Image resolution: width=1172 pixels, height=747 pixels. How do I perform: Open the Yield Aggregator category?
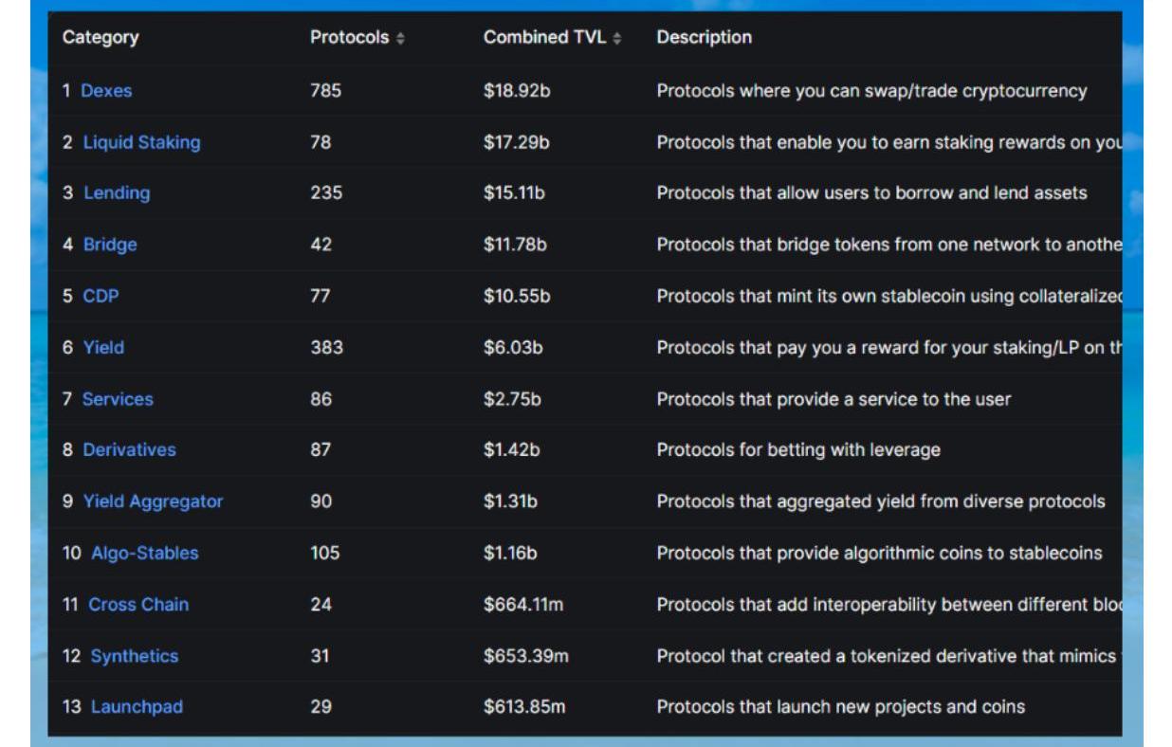153,501
